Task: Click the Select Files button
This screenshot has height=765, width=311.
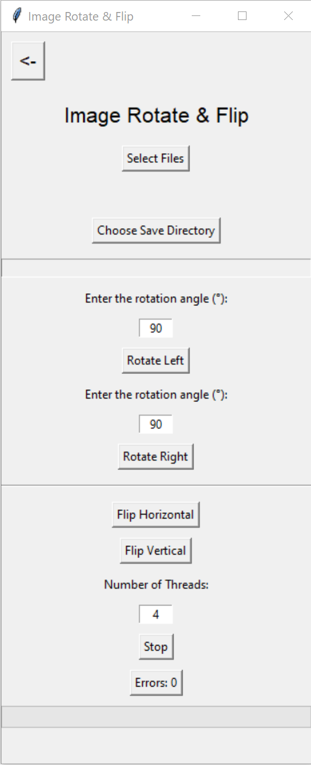Action: [156, 158]
